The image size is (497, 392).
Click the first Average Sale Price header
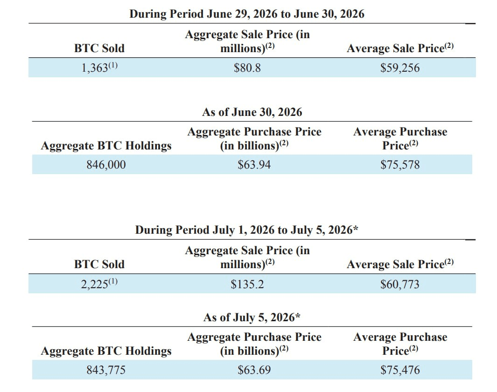click(400, 48)
